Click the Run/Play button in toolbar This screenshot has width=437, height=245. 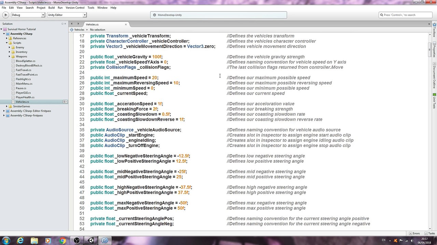click(5, 15)
